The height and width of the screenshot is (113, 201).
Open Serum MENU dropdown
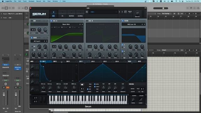[130, 12]
